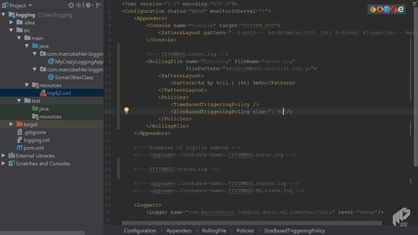The image size is (418, 235).
Task: Place cursor on TimeBasedTriggeringPolicy line
Action: [x=215, y=104]
